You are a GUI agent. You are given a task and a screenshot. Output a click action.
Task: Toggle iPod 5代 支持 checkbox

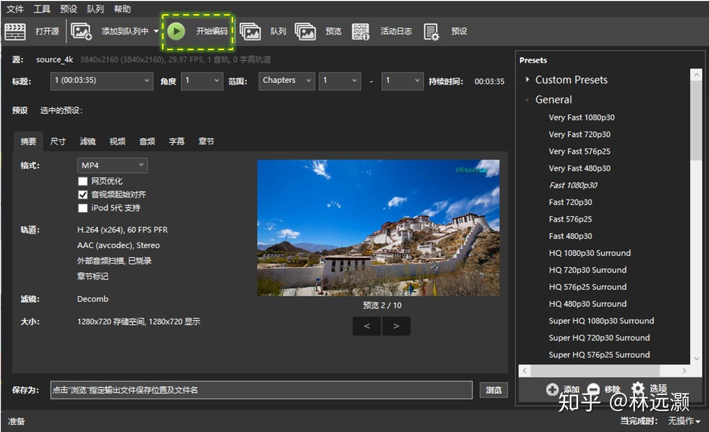click(83, 208)
